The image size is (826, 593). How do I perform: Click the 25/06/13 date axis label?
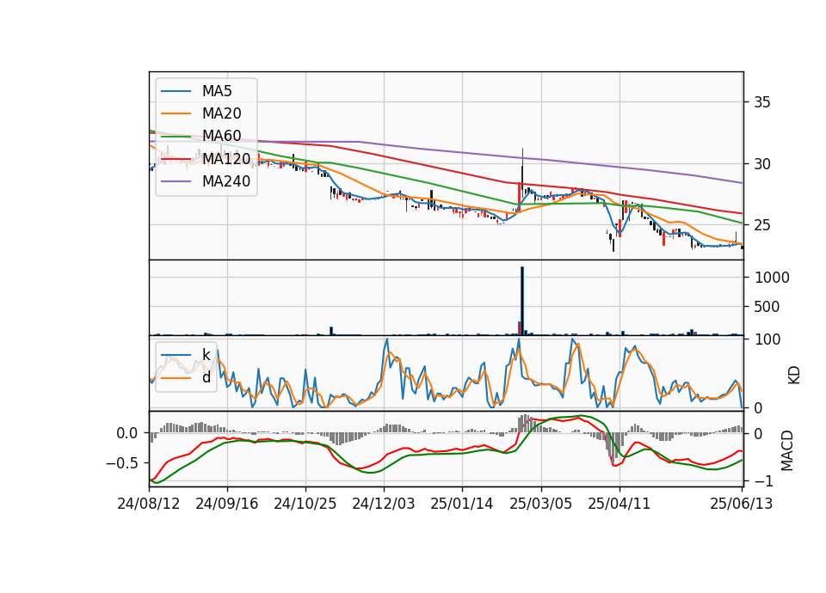[741, 504]
